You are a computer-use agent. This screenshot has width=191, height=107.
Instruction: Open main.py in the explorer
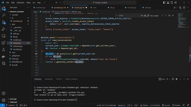(15, 59)
